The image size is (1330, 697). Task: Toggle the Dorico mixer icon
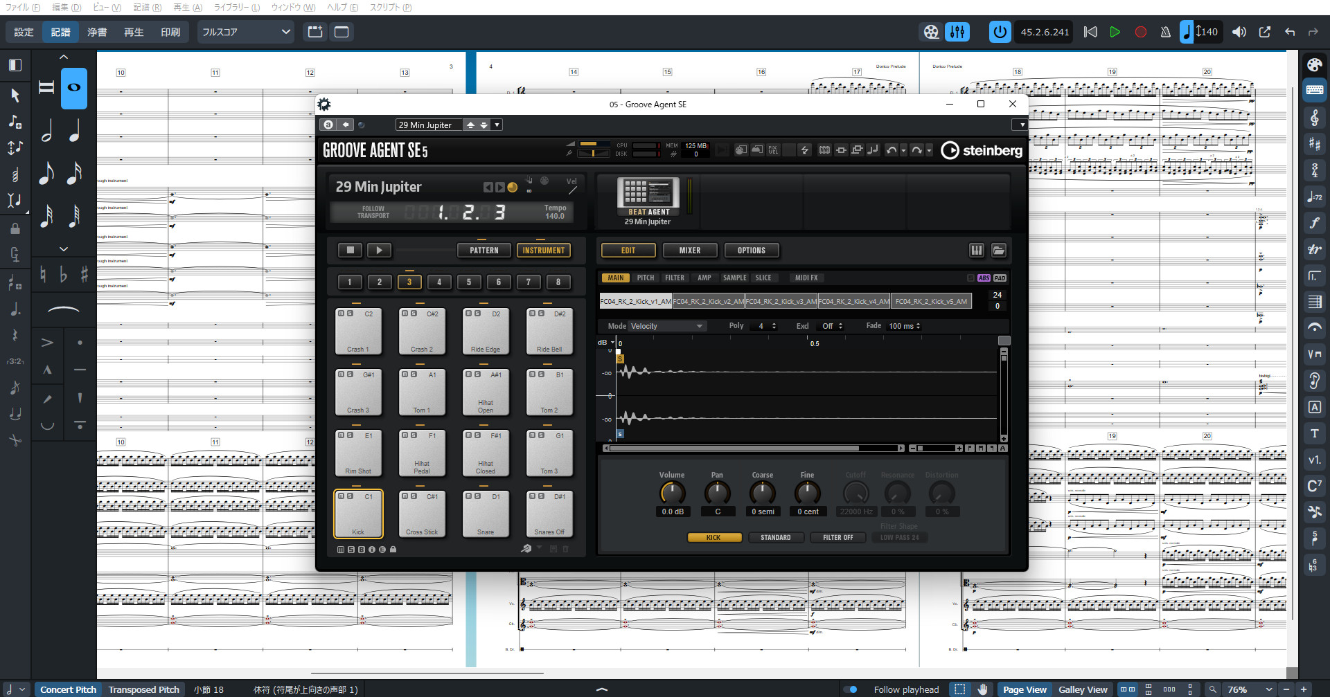point(957,32)
